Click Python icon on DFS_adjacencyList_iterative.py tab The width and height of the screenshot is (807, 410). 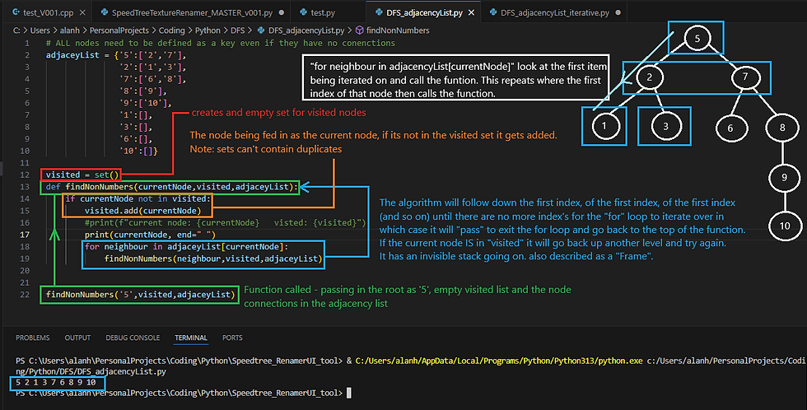(493, 12)
